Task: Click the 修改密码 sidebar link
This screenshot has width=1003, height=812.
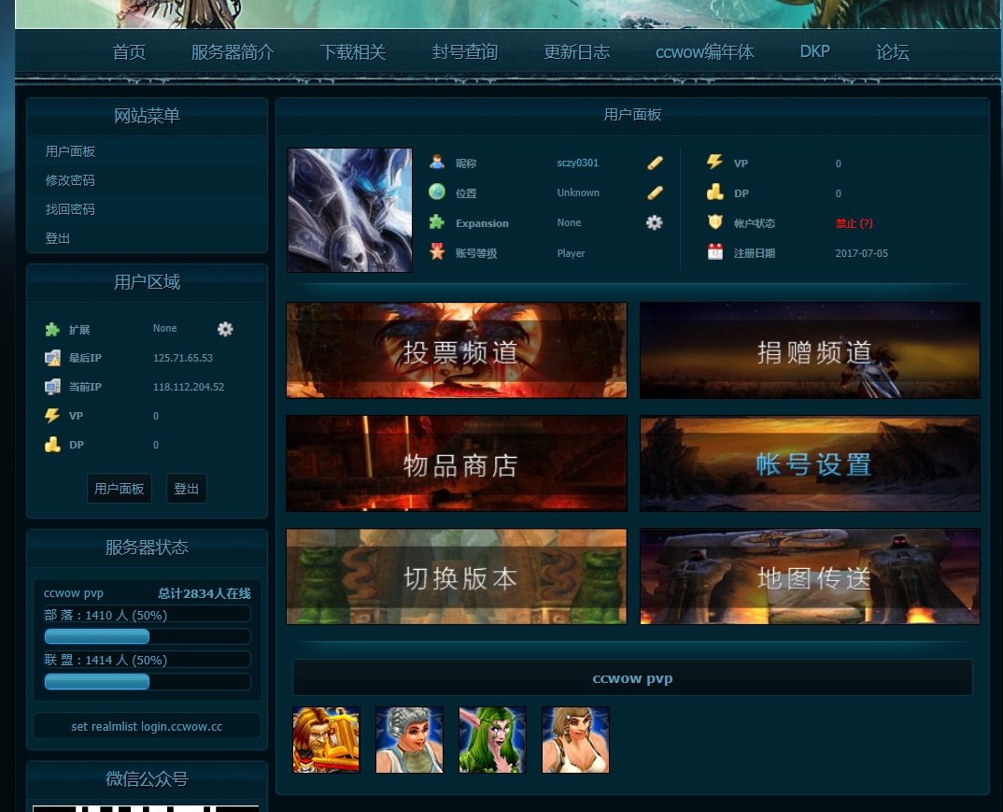Action: pyautogui.click(x=70, y=180)
